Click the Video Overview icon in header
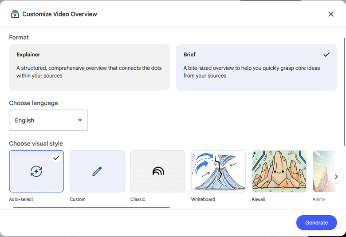346x237 pixels. 15,14
